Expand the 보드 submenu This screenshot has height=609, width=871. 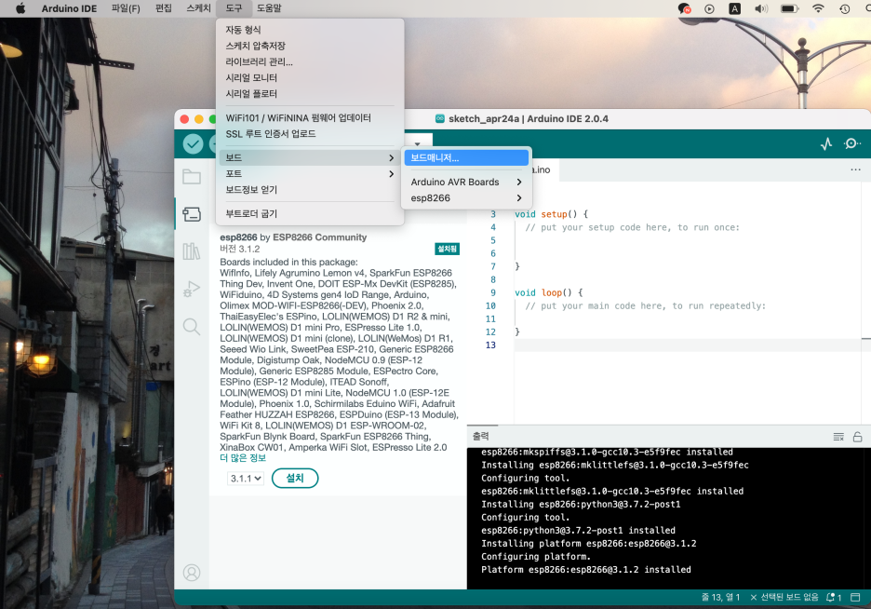[309, 157]
